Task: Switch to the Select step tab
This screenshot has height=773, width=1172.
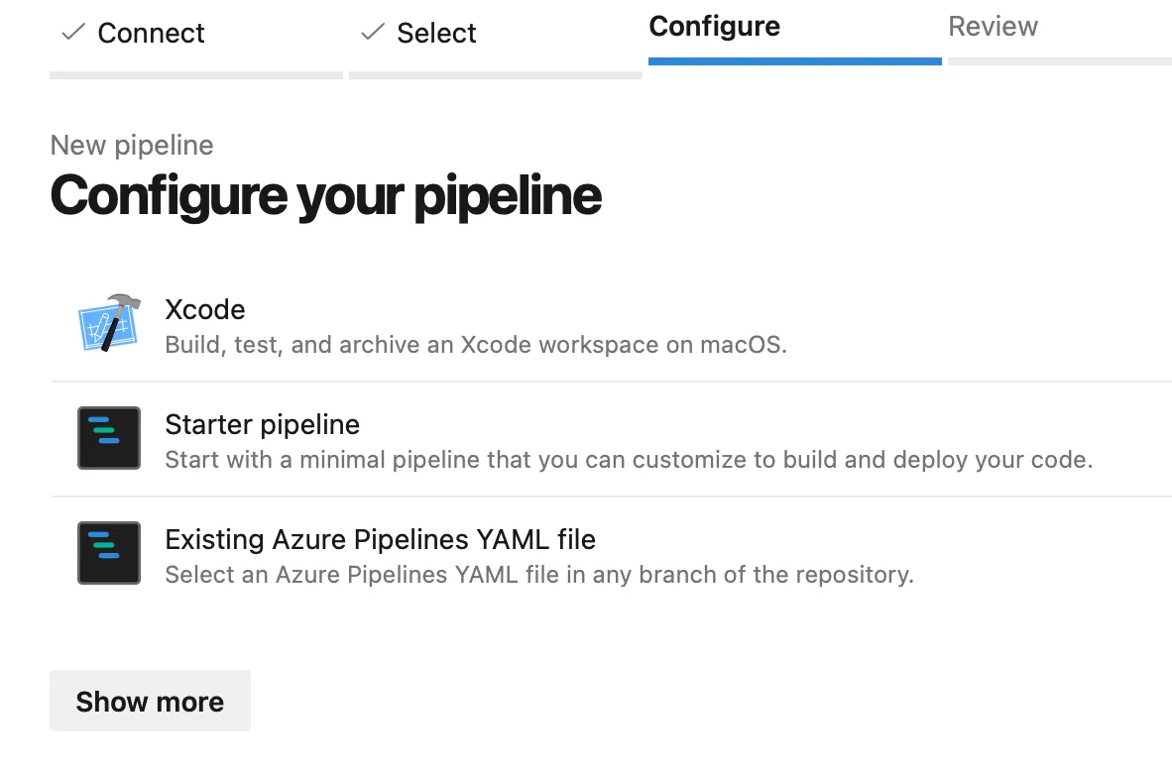Action: coord(436,33)
